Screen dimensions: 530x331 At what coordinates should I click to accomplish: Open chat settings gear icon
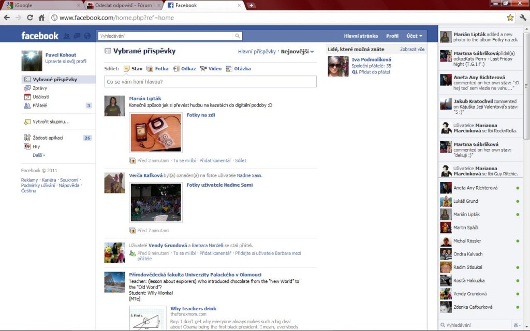(517, 325)
